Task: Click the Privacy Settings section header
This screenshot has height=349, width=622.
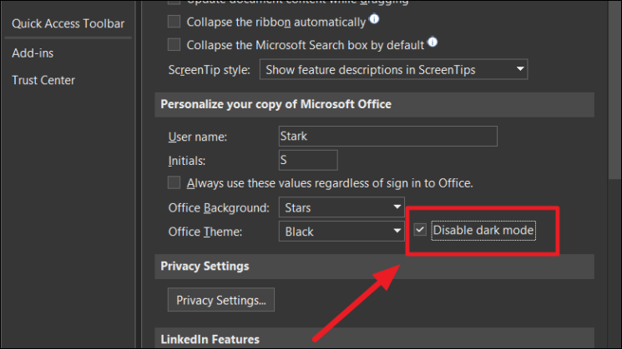Action: (x=375, y=267)
